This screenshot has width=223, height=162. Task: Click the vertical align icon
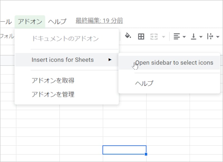194,36
